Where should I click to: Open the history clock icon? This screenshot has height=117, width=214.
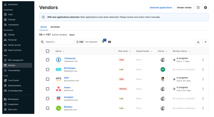click(x=198, y=8)
